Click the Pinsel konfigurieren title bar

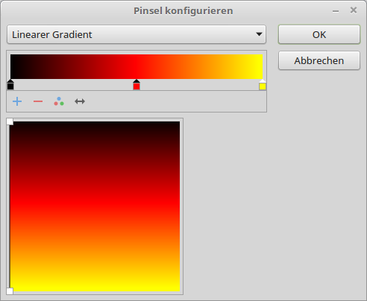(x=183, y=10)
